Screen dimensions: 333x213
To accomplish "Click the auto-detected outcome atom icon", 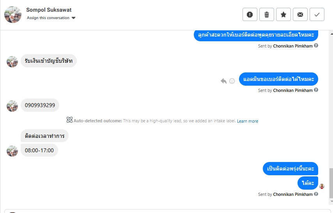I will pyautogui.click(x=69, y=121).
